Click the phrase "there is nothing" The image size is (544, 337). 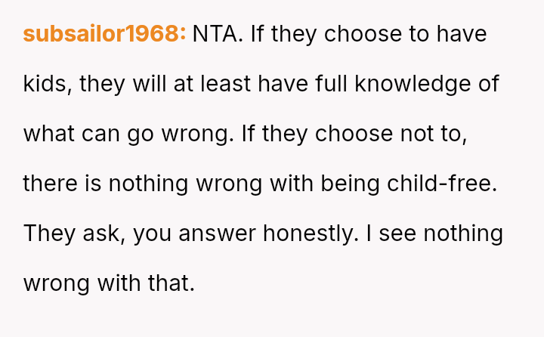coord(100,184)
